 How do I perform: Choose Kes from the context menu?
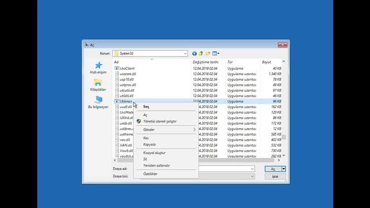(166, 138)
